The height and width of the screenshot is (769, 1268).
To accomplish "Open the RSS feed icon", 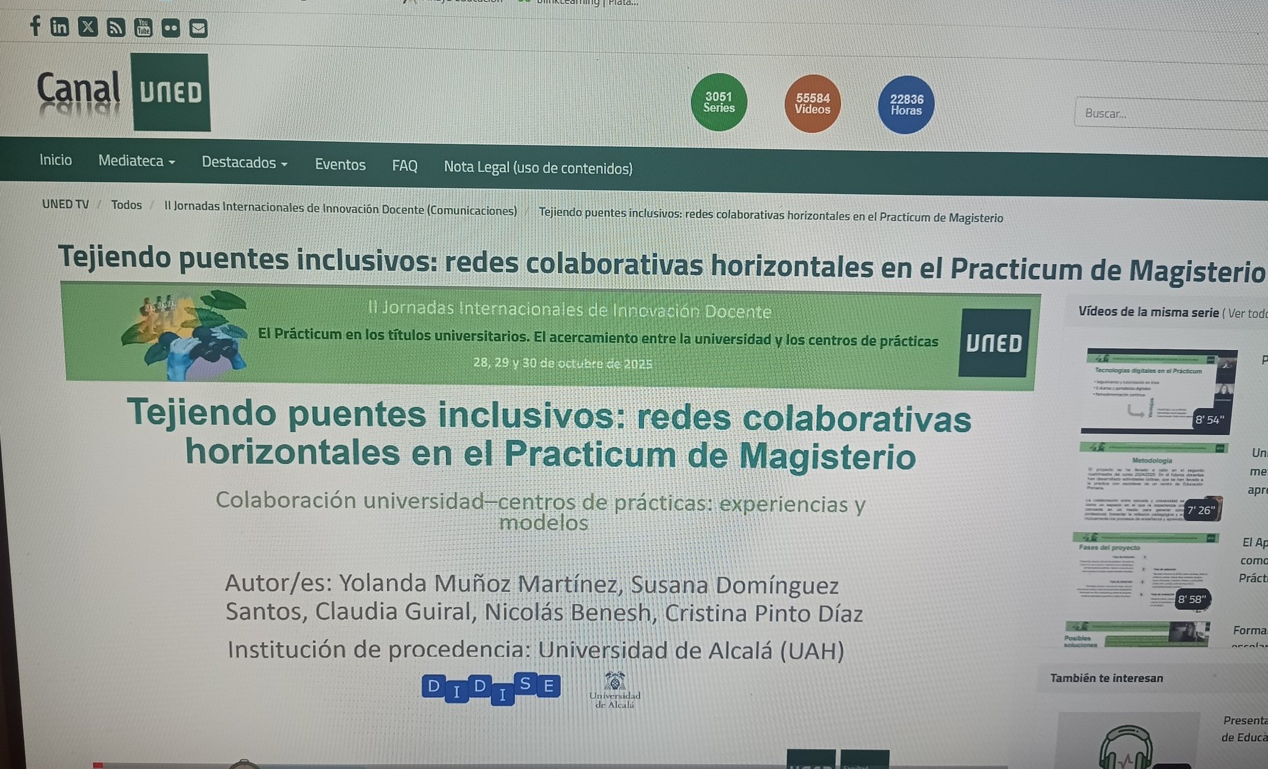I will (116, 27).
